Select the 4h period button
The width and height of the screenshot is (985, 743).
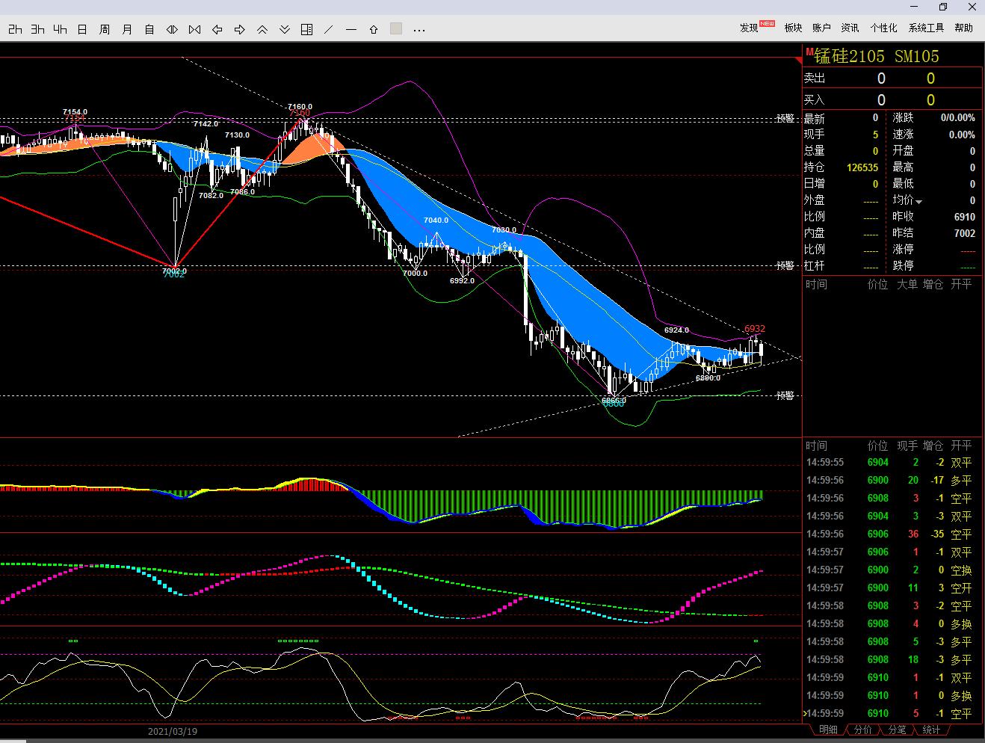click(60, 29)
